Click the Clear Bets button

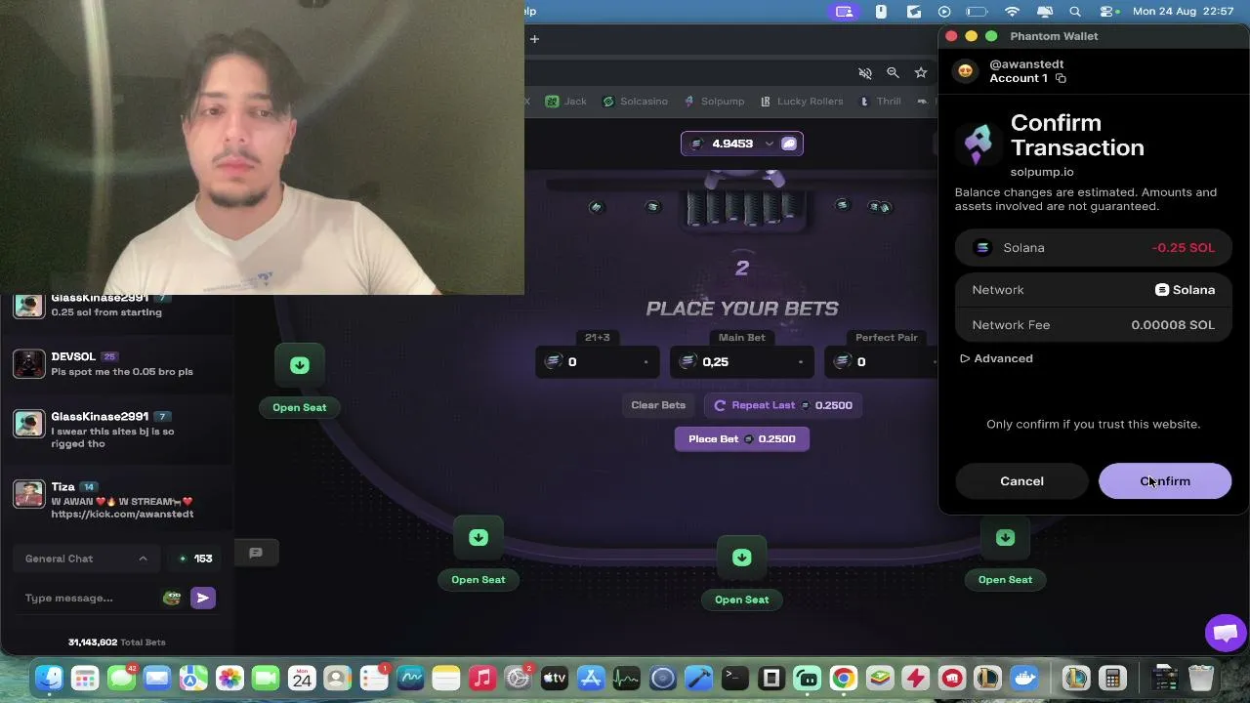click(658, 405)
